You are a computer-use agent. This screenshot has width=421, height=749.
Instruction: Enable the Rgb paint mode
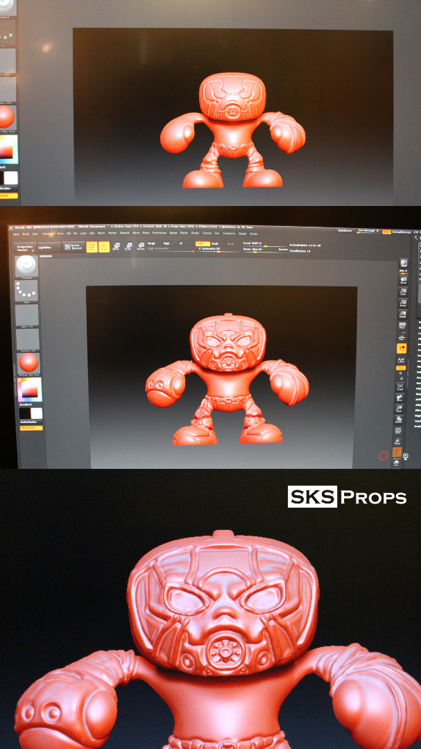tap(165, 243)
